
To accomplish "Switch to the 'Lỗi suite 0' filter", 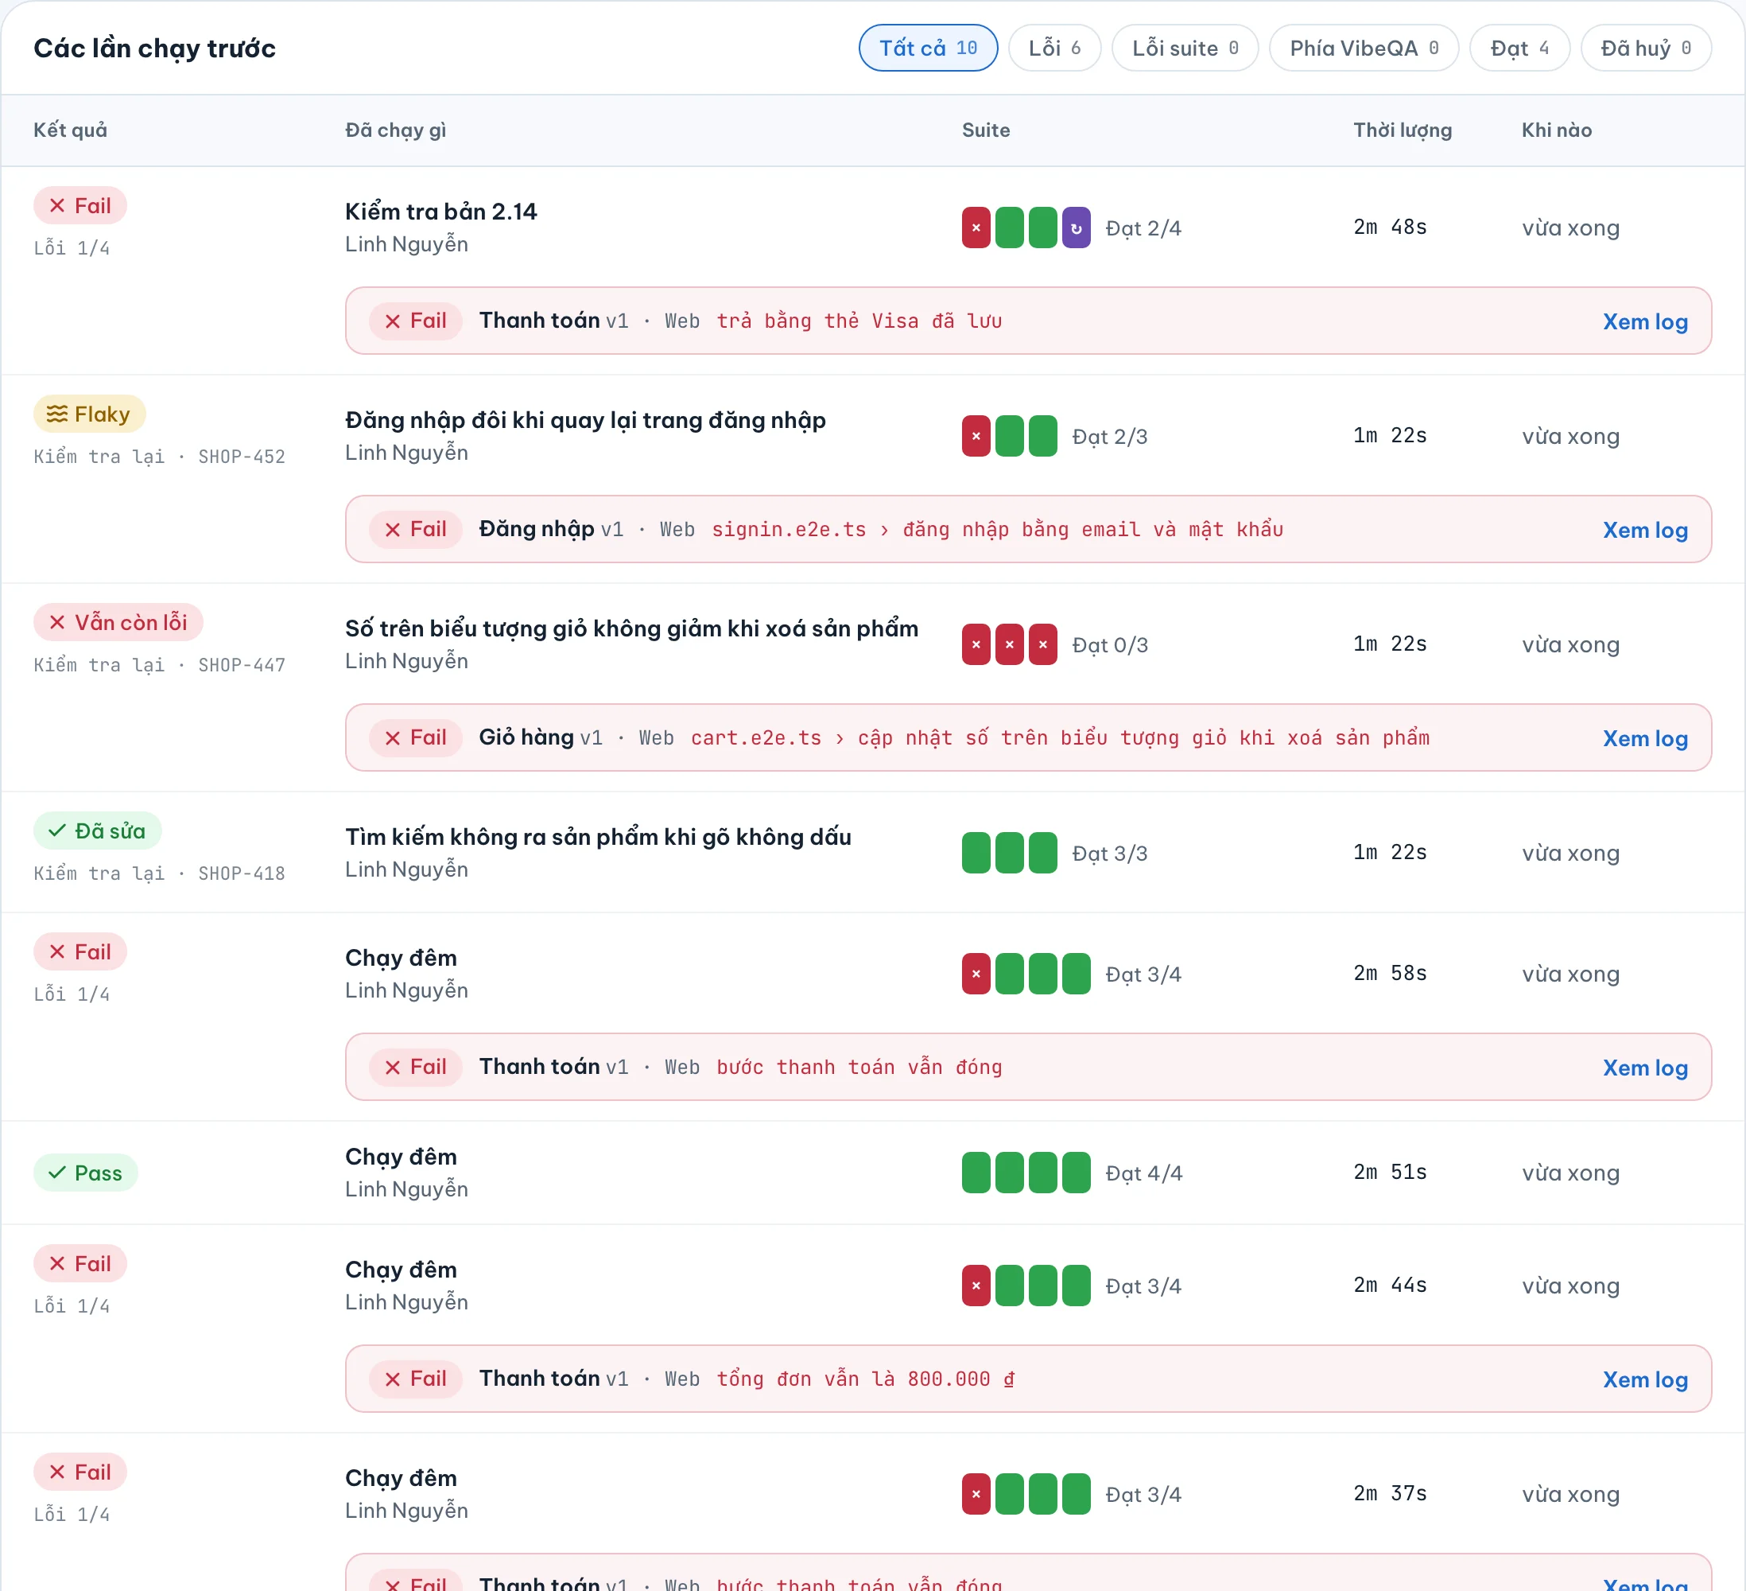I will tap(1184, 48).
